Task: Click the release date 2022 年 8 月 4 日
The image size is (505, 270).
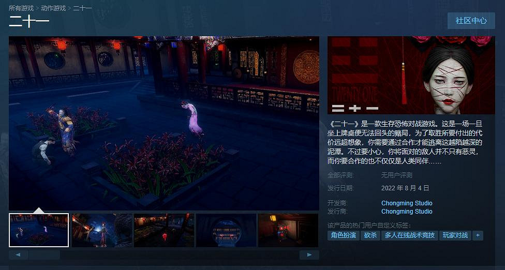Action: coord(405,188)
